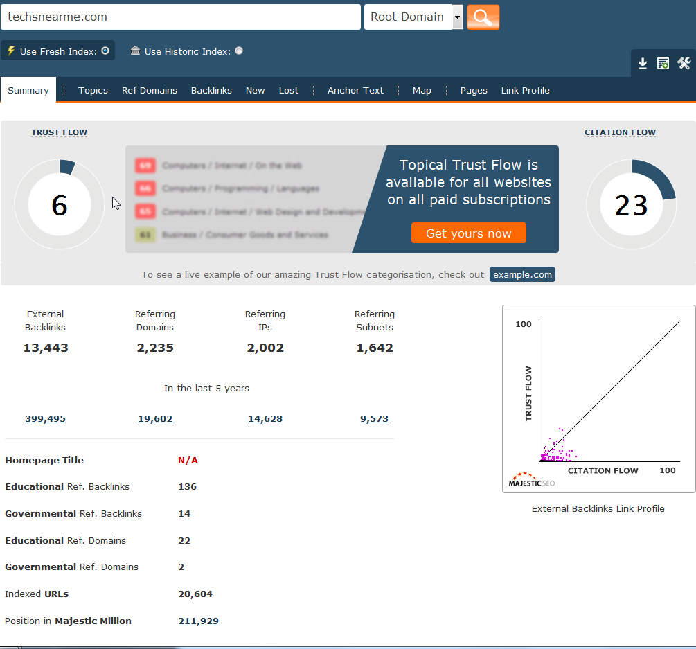Click the 2,235 Referring Domains value
The image size is (696, 649).
(155, 348)
